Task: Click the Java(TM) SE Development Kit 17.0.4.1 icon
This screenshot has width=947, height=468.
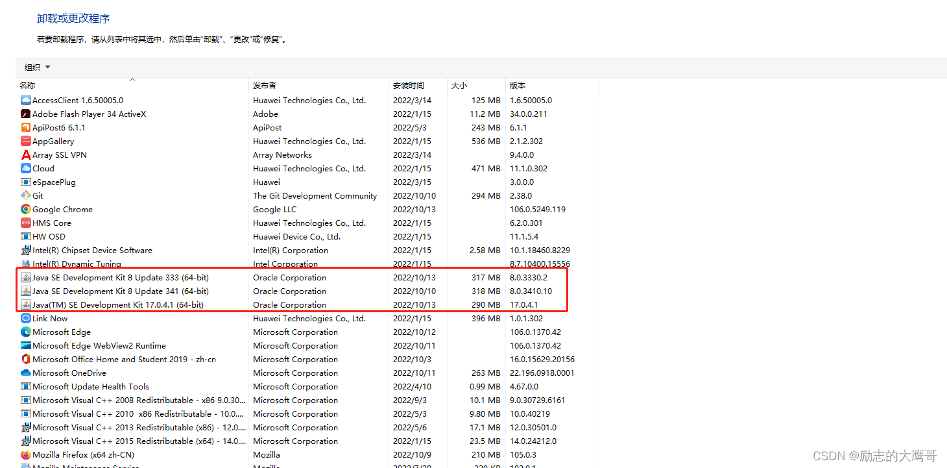Action: tap(26, 304)
